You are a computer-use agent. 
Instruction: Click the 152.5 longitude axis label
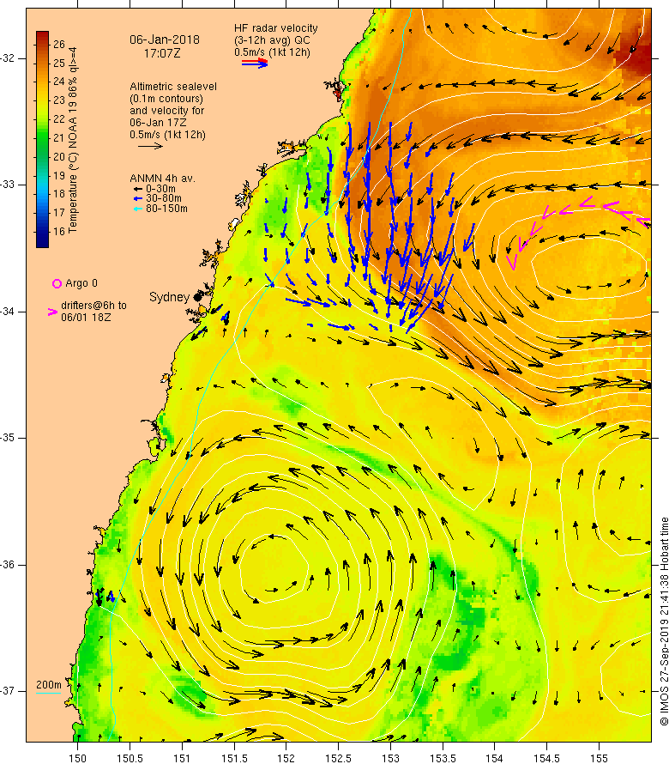339,758
